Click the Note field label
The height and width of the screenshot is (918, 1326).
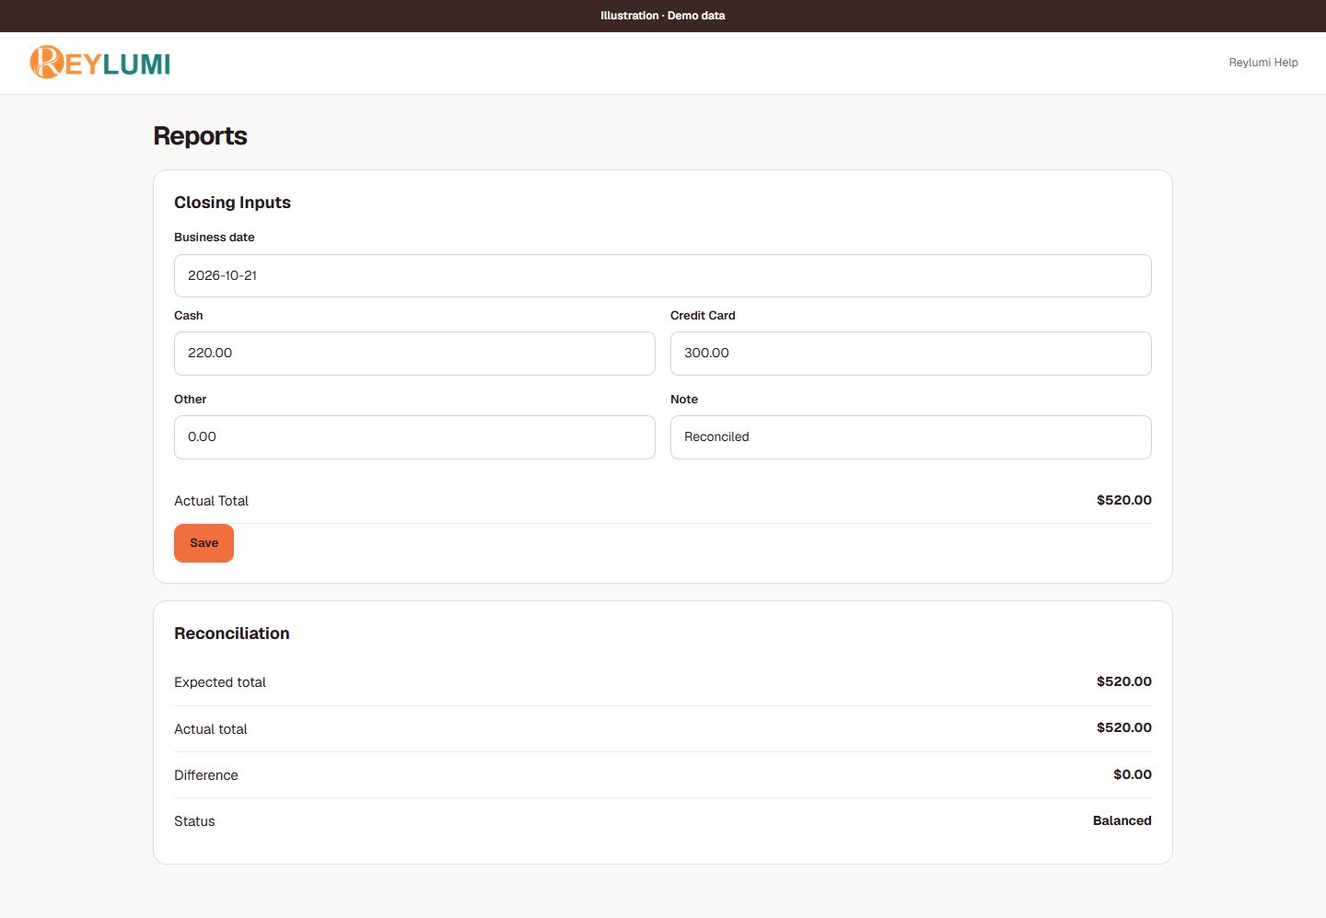click(684, 400)
